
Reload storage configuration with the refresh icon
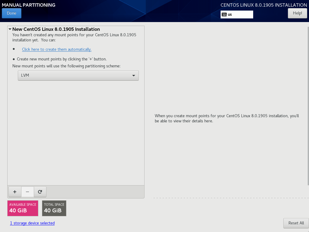[x=40, y=192]
